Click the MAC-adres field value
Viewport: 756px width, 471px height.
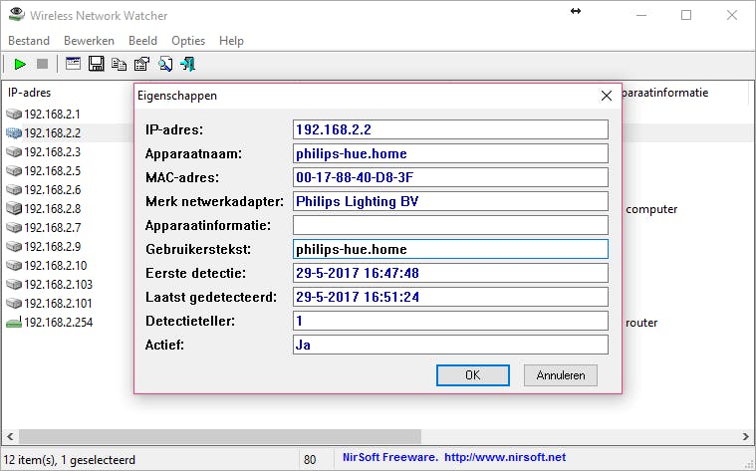tap(450, 177)
